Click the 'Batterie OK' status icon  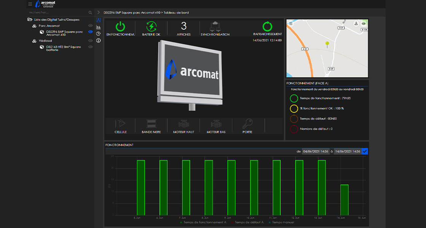point(151,26)
